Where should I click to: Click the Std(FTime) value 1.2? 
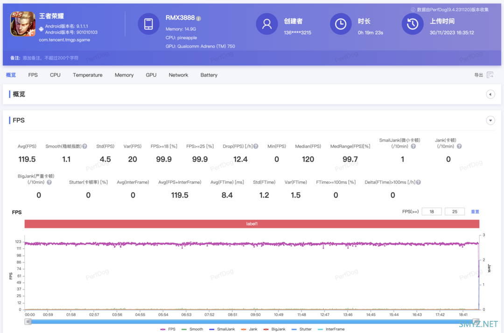(264, 195)
